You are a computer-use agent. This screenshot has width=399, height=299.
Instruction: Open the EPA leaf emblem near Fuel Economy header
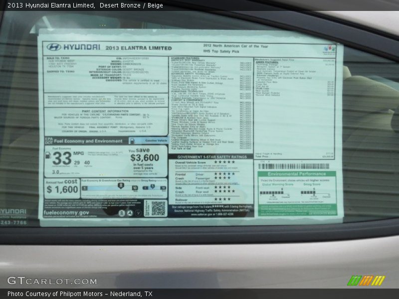(47, 141)
